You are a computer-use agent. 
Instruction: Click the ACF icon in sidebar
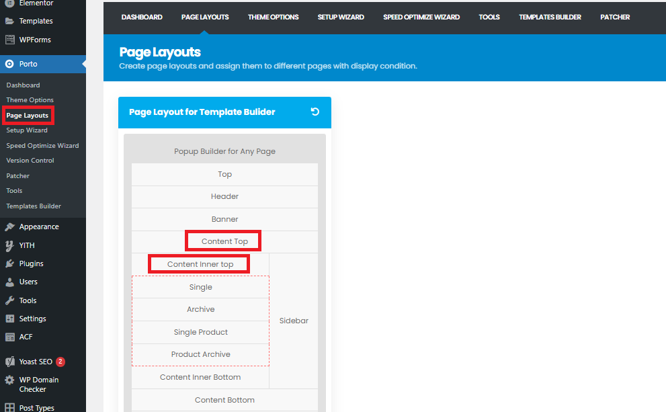pos(9,337)
